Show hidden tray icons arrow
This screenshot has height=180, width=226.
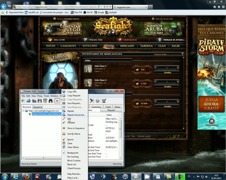194,177
